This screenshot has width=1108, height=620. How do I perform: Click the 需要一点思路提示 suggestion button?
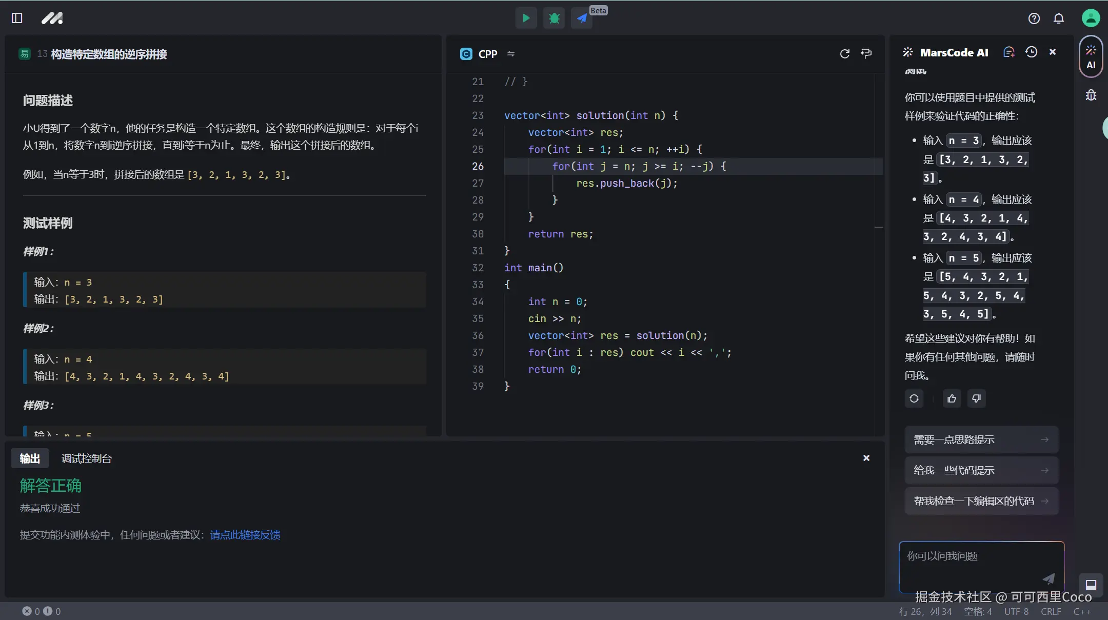(981, 439)
